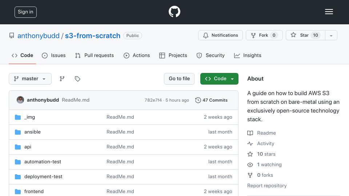The width and height of the screenshot is (349, 196).
Task: View 47 Commits history
Action: (x=211, y=100)
